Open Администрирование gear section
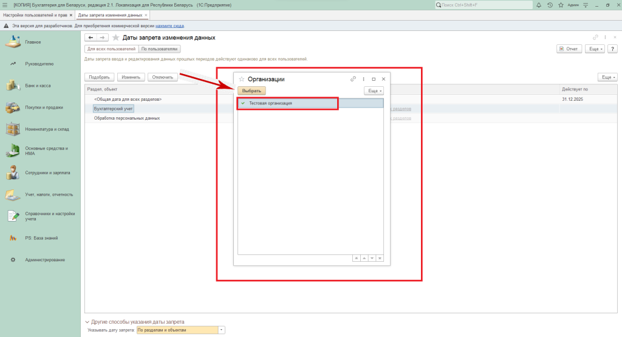The width and height of the screenshot is (622, 337). coord(45,260)
